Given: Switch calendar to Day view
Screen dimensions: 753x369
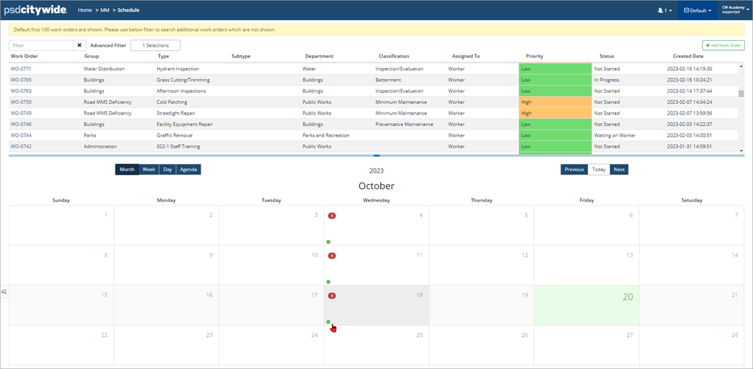Looking at the screenshot, I should [x=167, y=170].
